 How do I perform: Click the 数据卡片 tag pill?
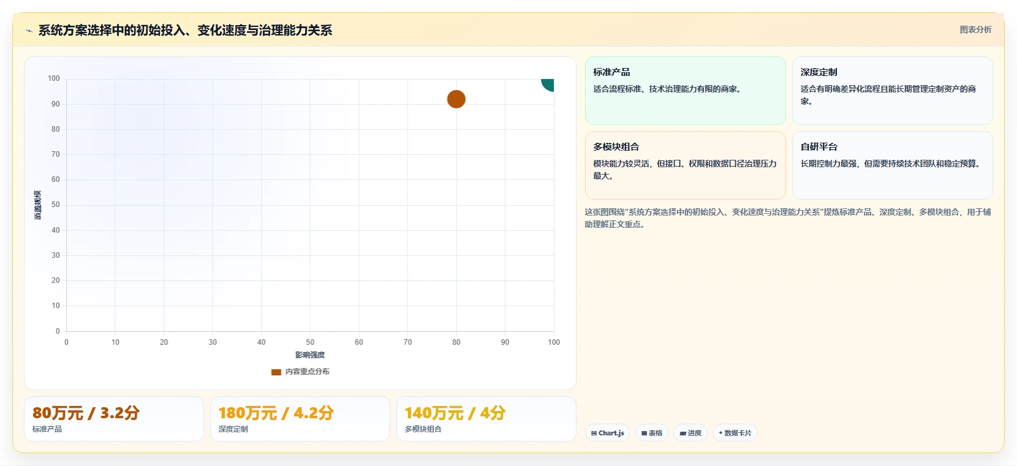pyautogui.click(x=735, y=433)
